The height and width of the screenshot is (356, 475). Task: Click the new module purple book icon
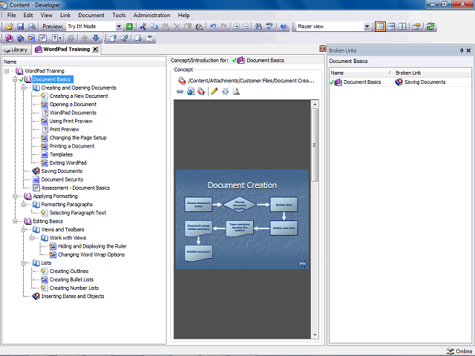10,38
